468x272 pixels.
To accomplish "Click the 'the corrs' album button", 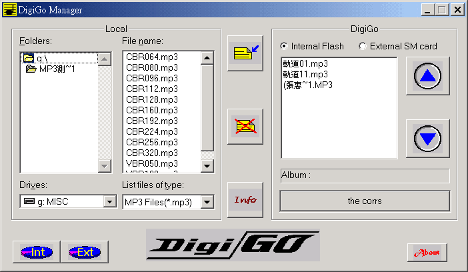I will coord(365,201).
